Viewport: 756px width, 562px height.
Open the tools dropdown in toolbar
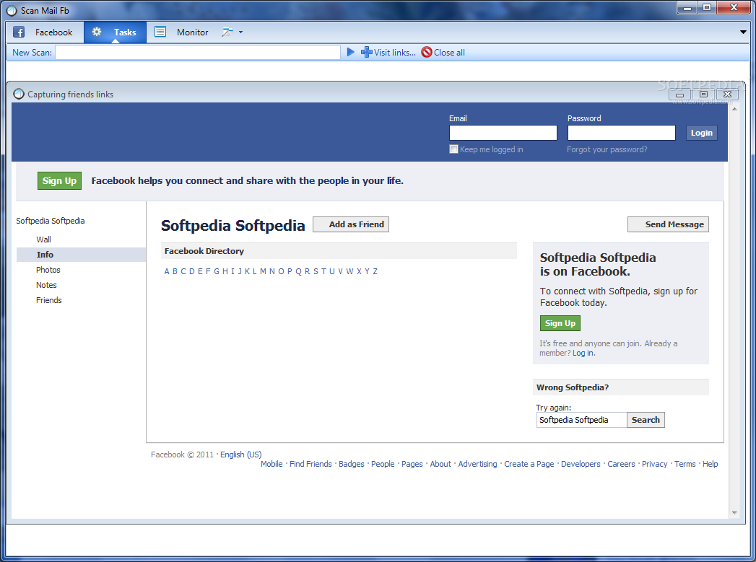[x=233, y=32]
